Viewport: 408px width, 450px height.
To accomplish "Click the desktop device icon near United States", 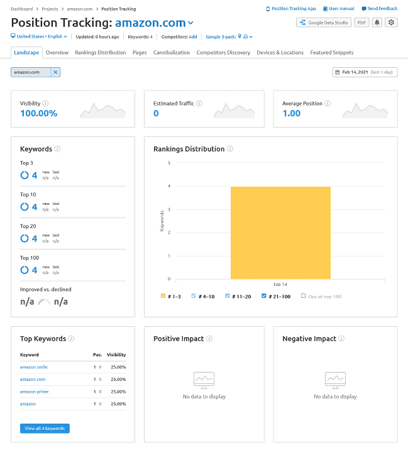I will pyautogui.click(x=13, y=36).
